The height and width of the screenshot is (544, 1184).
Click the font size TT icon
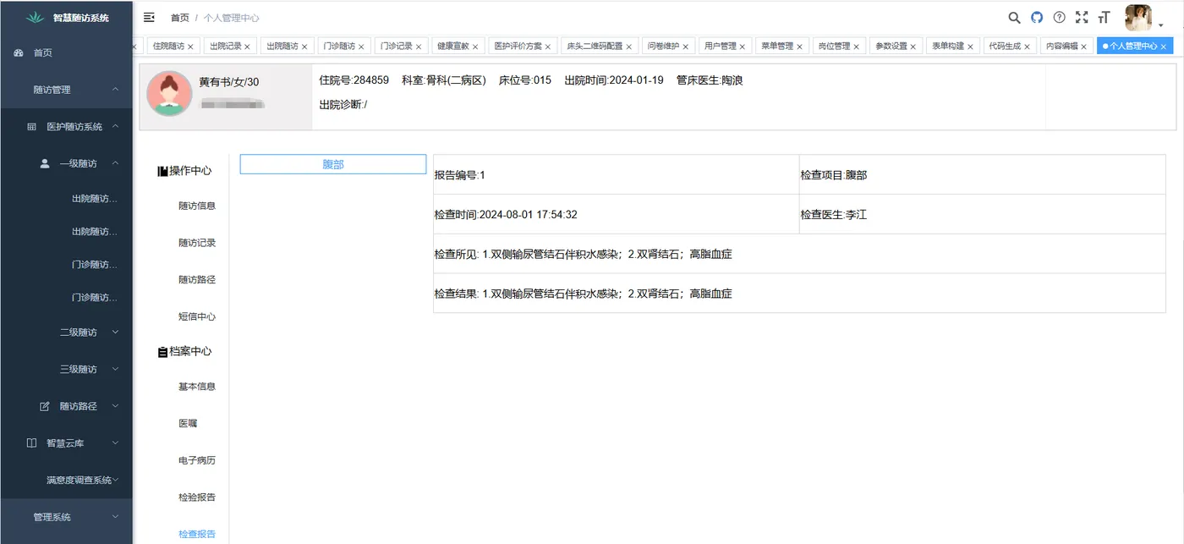[x=1104, y=16]
